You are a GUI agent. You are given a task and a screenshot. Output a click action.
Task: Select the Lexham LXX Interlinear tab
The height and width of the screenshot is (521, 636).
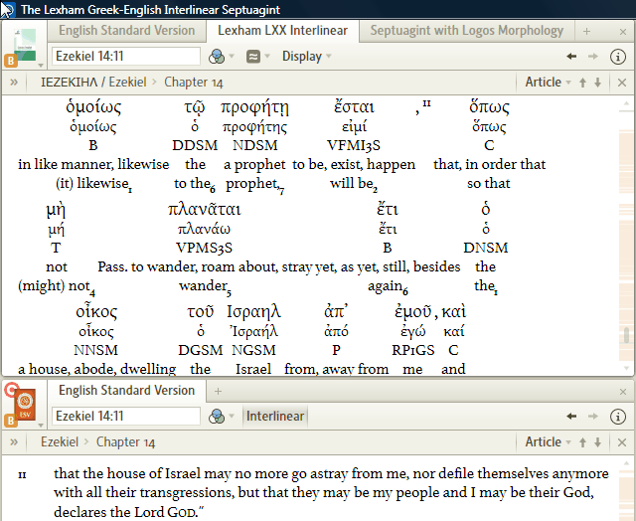point(282,31)
